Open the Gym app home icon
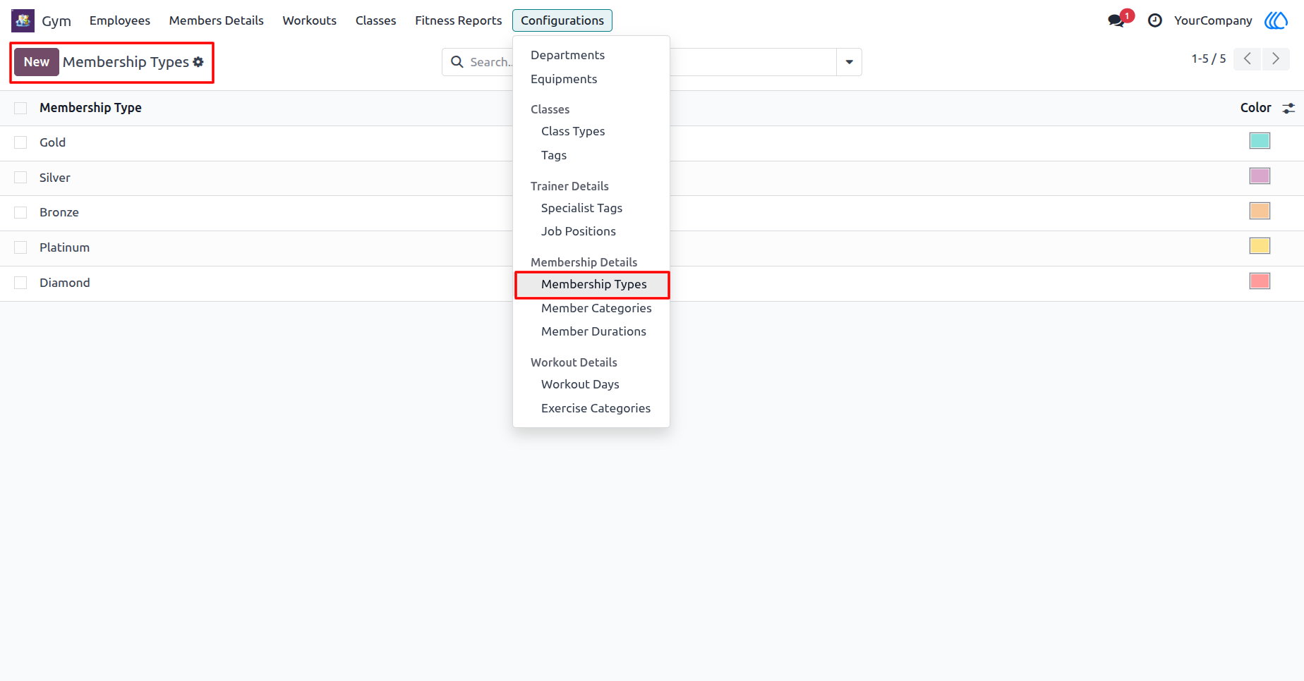The image size is (1304, 681). pos(23,20)
